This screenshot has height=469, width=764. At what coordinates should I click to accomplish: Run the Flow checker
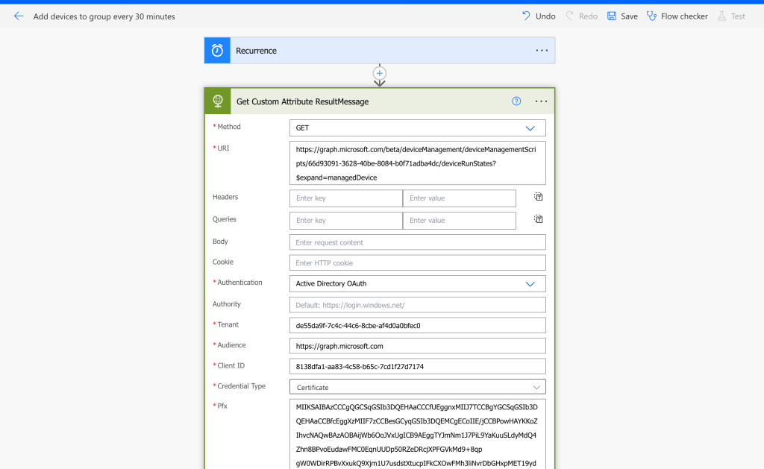click(x=677, y=16)
